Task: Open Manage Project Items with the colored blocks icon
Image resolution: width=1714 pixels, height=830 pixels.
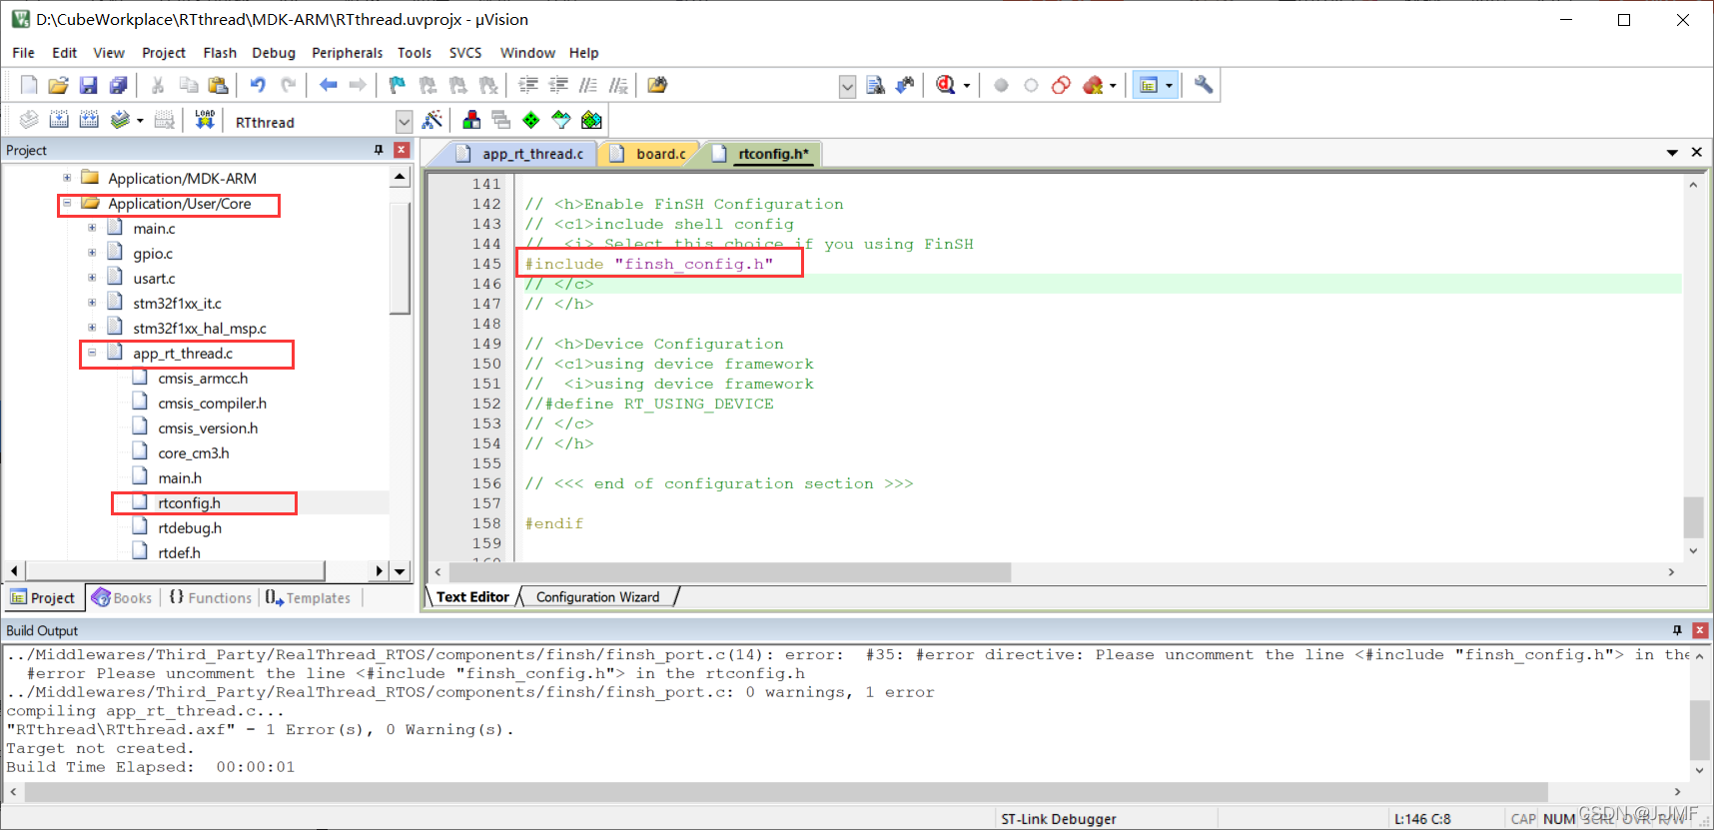Action: [471, 120]
